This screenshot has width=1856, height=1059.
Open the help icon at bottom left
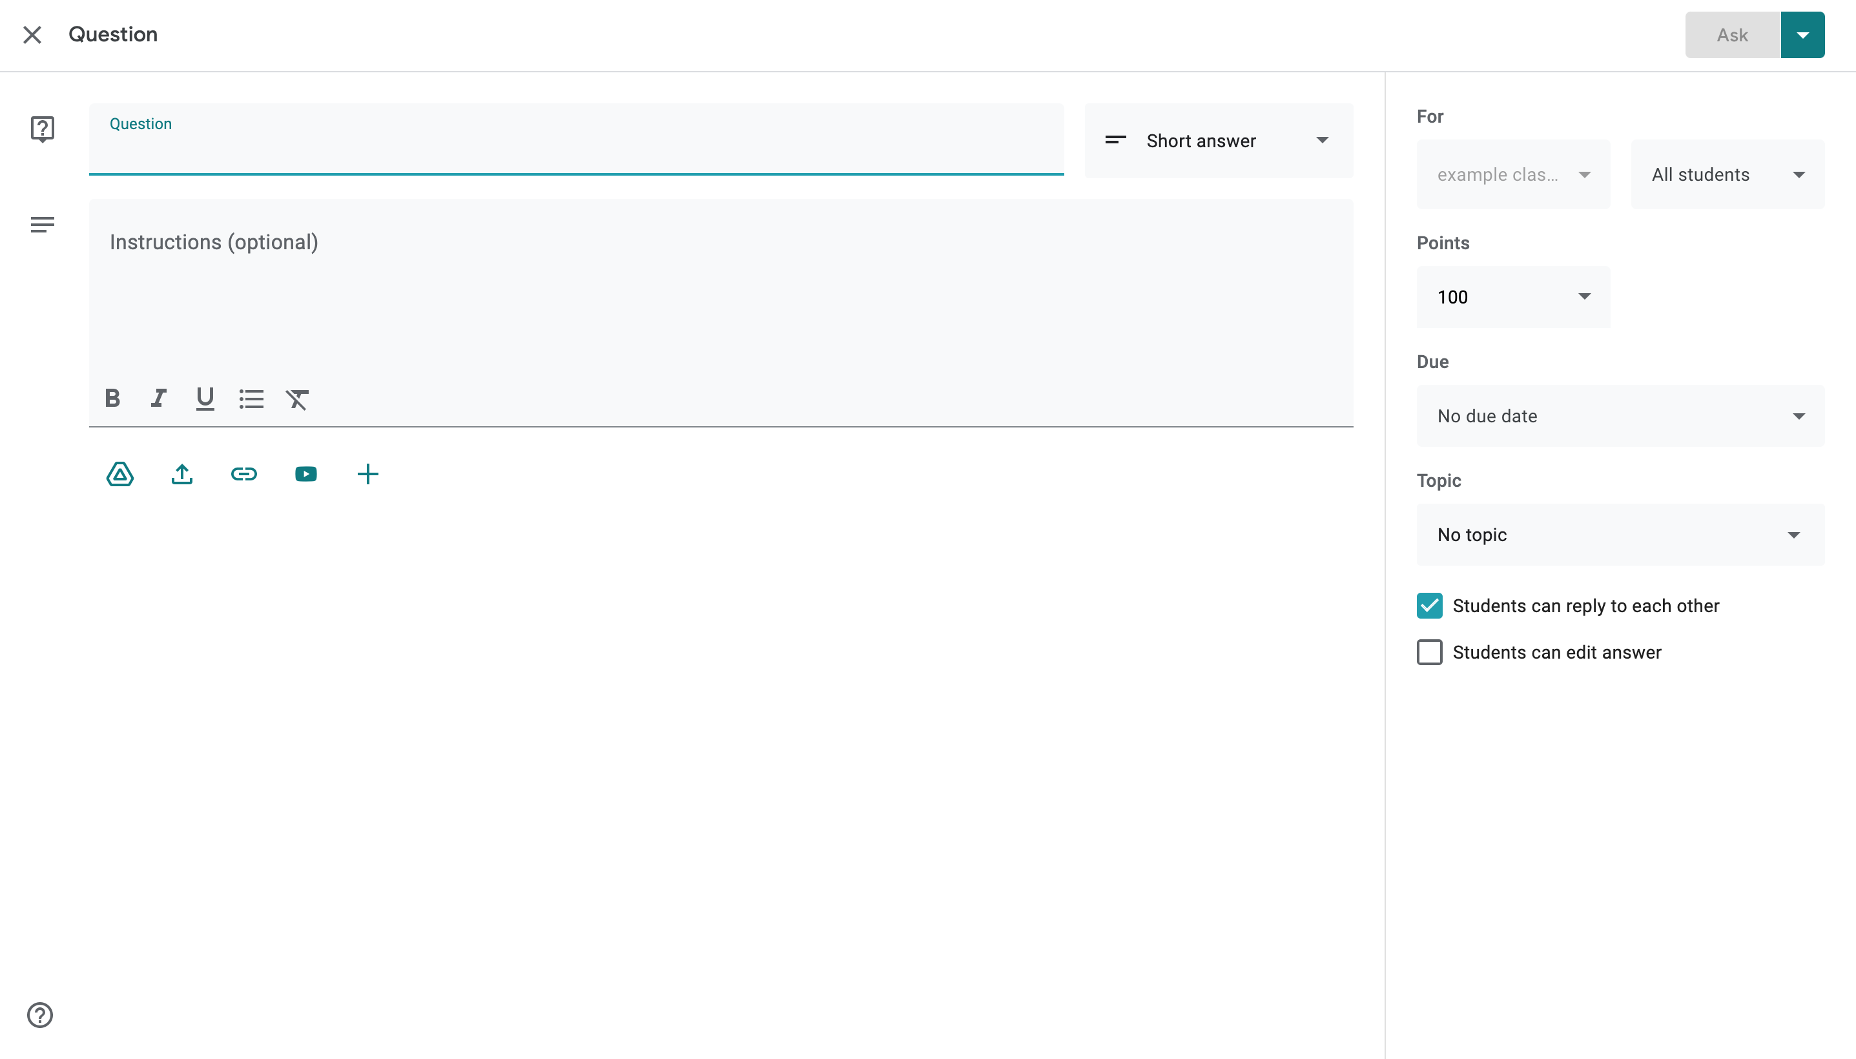tap(40, 1014)
